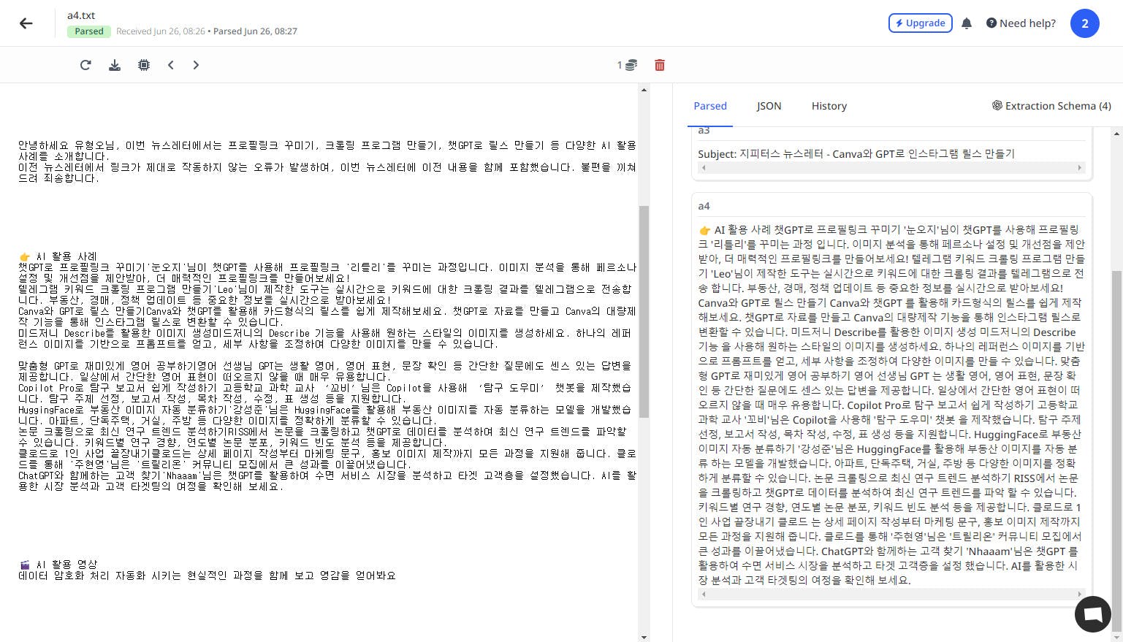Click the a4 parsed content text

[891, 405]
